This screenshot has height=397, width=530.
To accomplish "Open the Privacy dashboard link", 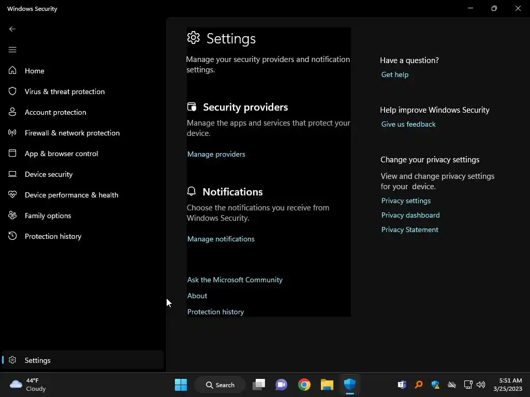I will [x=410, y=215].
